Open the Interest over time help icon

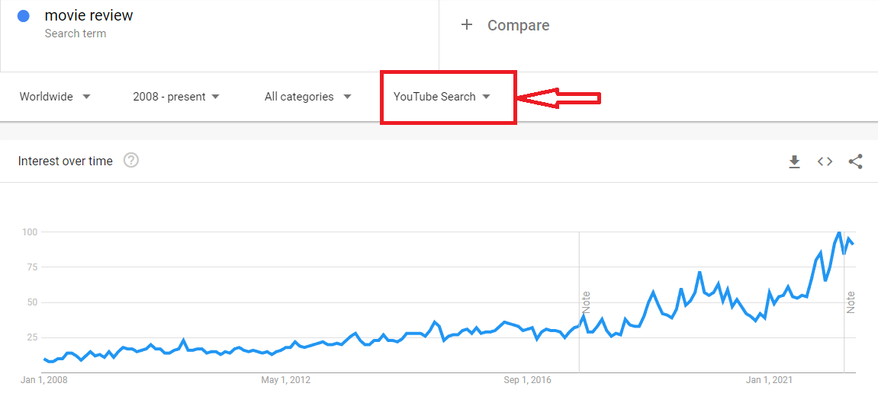[131, 161]
